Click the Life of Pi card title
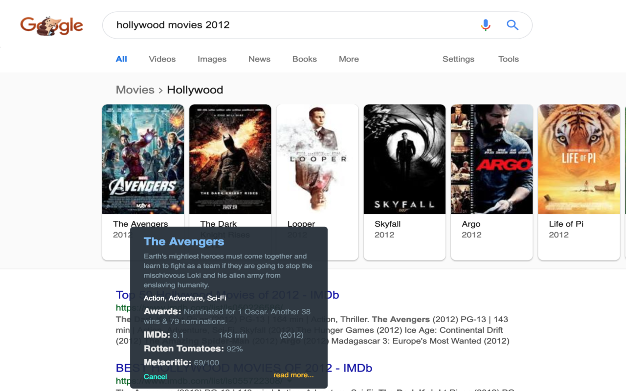The image size is (626, 391). (566, 224)
